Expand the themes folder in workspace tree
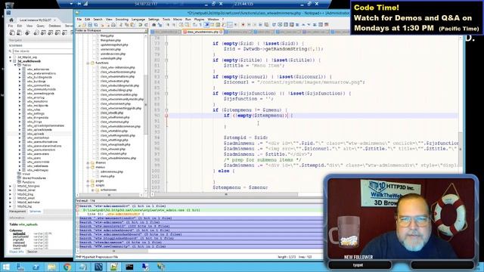Image resolution: width=484 pixels, height=272 pixels. (x=88, y=162)
